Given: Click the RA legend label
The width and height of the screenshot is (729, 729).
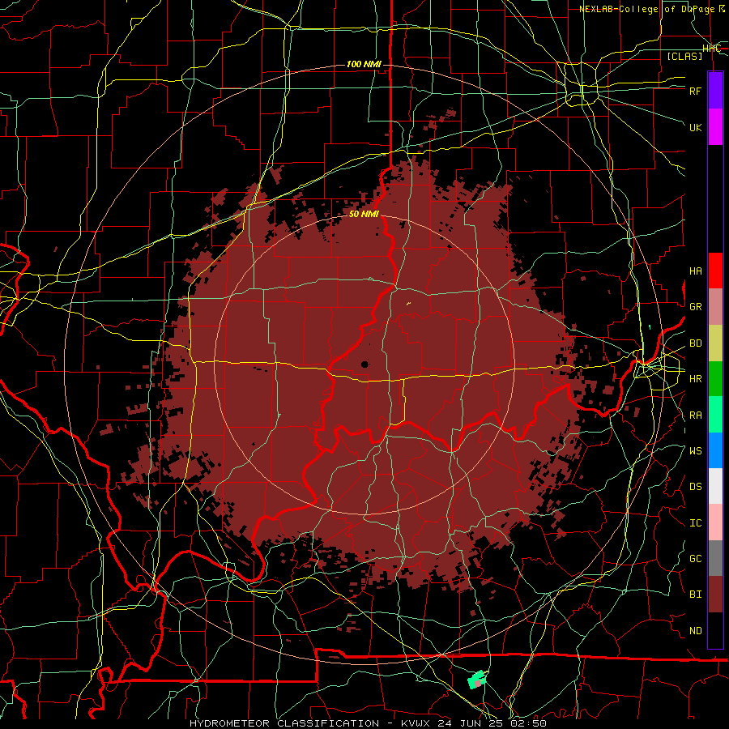Looking at the screenshot, I should 695,416.
